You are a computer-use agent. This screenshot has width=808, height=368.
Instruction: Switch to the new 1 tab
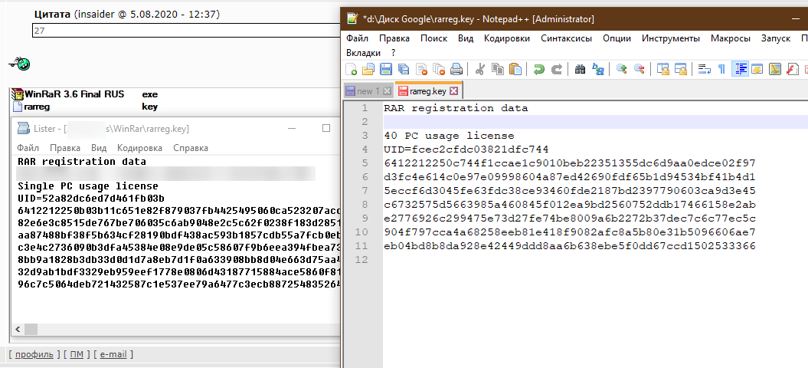tap(368, 91)
